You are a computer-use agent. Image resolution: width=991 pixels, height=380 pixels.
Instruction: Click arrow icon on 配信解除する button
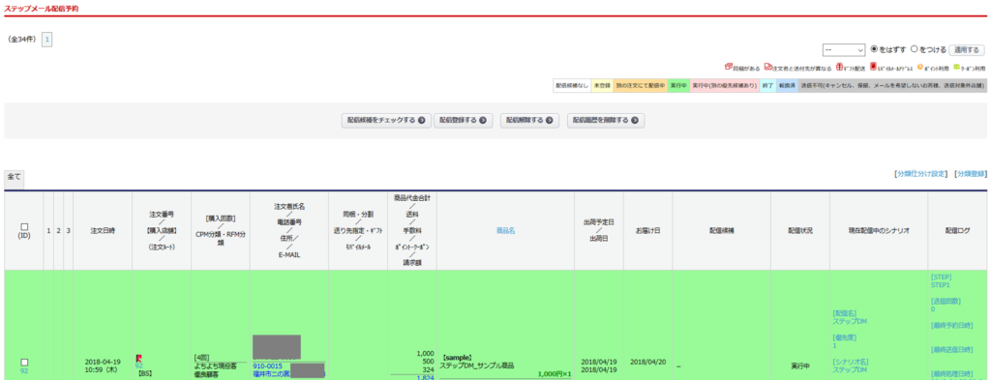549,120
